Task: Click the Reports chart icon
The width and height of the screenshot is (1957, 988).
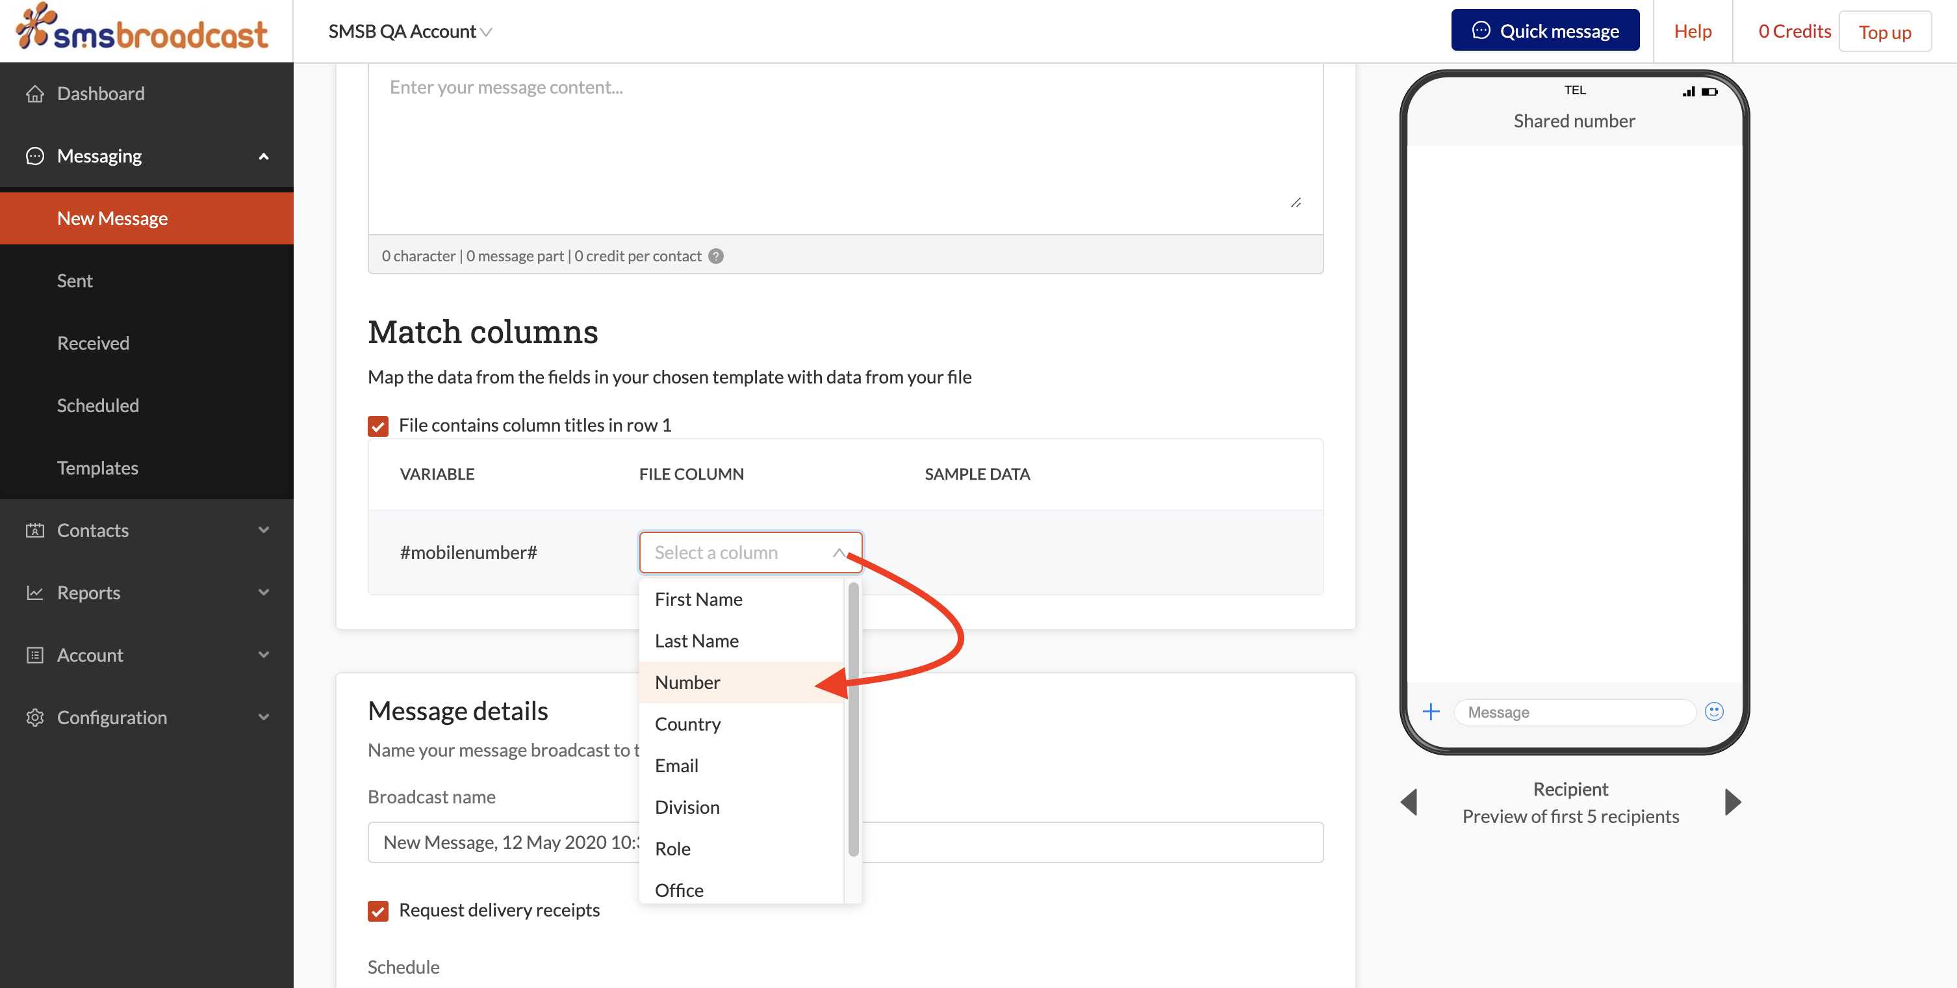Action: point(35,593)
